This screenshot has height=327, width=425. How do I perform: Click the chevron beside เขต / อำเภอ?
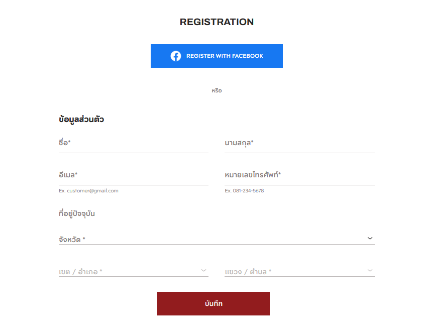[204, 271]
